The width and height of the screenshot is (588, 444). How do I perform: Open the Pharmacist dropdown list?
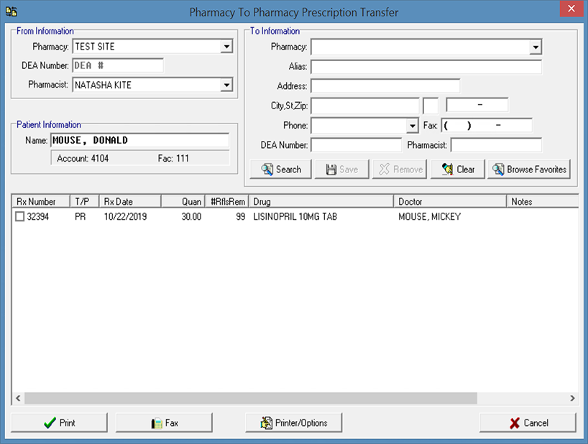(x=226, y=85)
